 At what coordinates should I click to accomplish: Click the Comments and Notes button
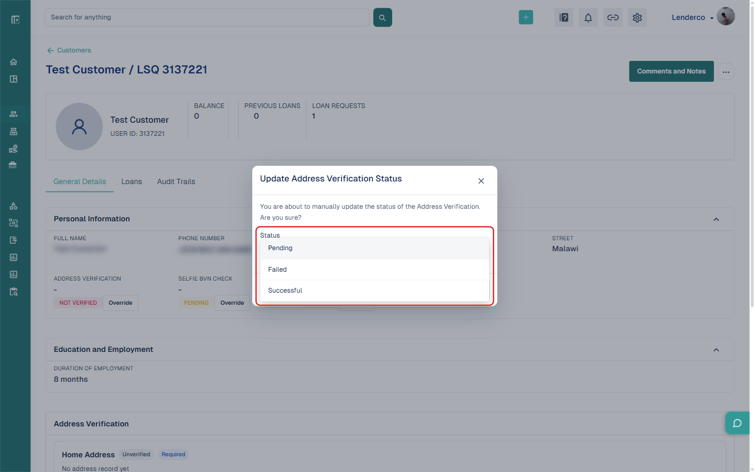pyautogui.click(x=671, y=71)
